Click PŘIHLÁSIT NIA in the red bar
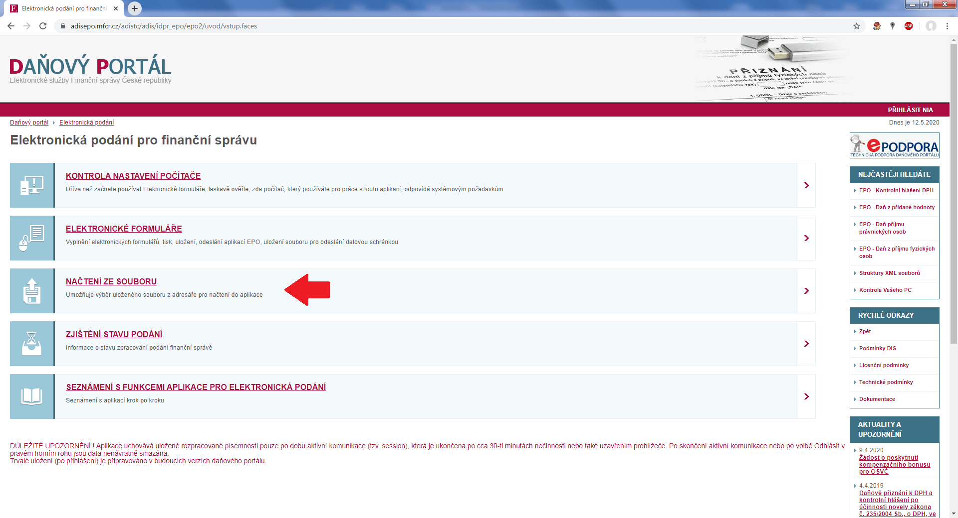 pos(910,110)
